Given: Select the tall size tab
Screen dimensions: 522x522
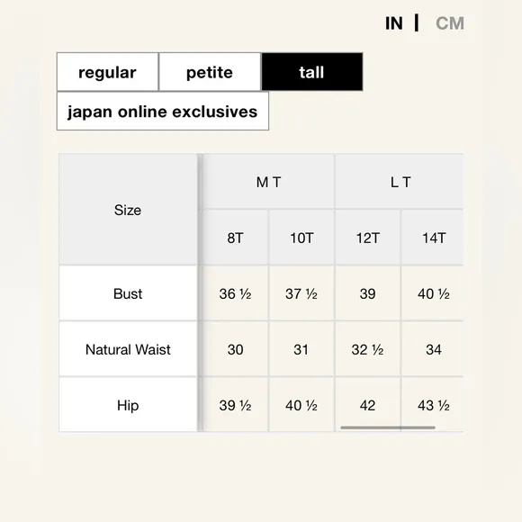Looking at the screenshot, I should click(x=312, y=72).
